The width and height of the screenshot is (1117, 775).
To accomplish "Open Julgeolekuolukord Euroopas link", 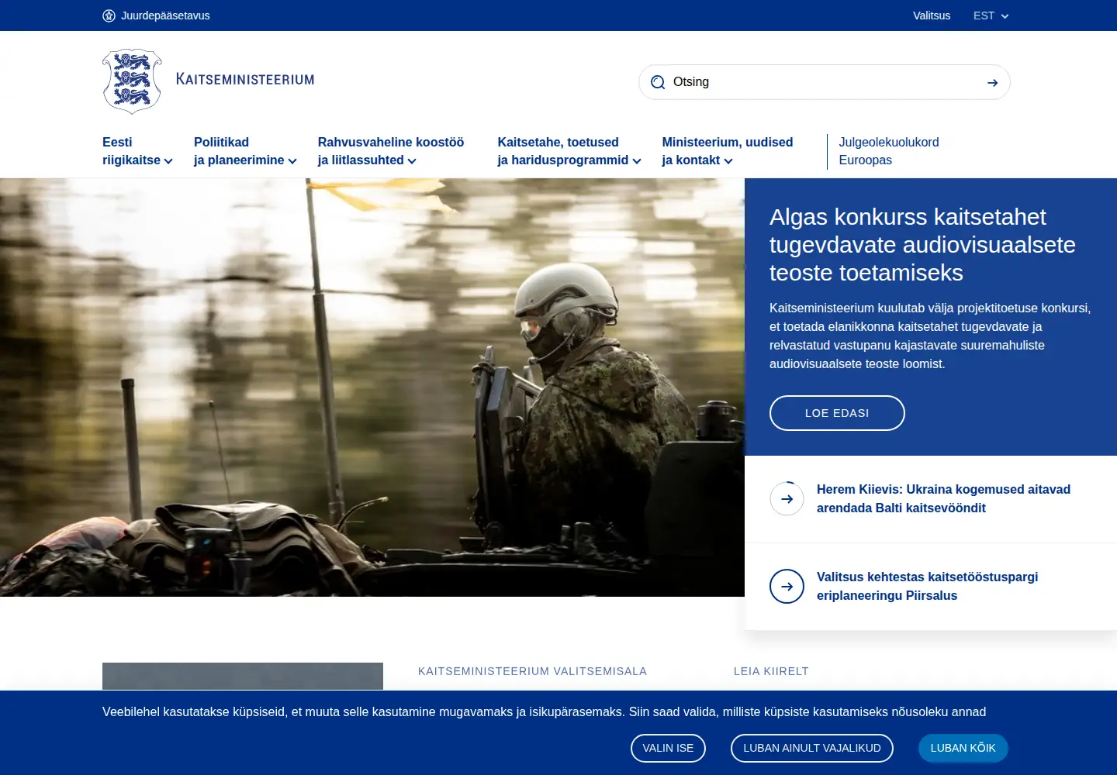I will coord(889,151).
